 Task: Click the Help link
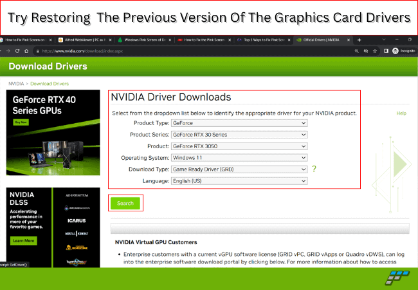tap(401, 113)
